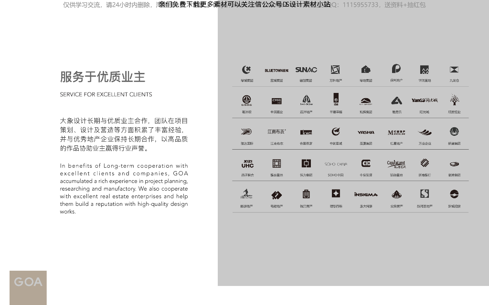Click the label 中民置业
489x305 pixels.
[x=276, y=112]
